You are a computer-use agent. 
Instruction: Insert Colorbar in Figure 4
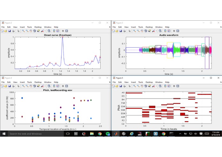click(x=54, y=86)
